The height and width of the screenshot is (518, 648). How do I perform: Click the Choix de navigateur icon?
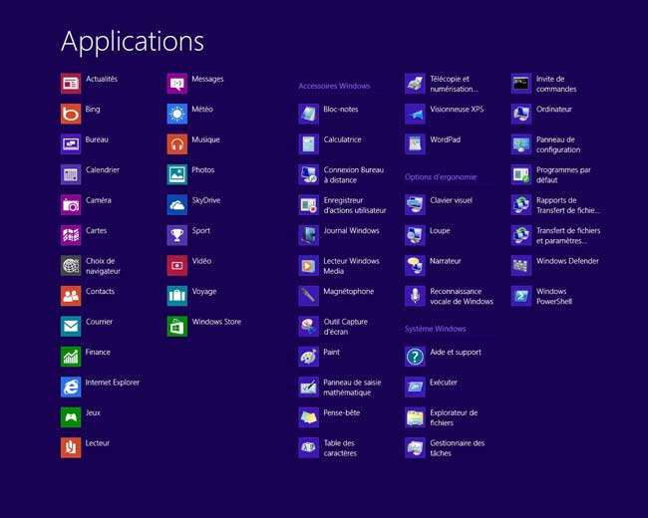click(71, 265)
